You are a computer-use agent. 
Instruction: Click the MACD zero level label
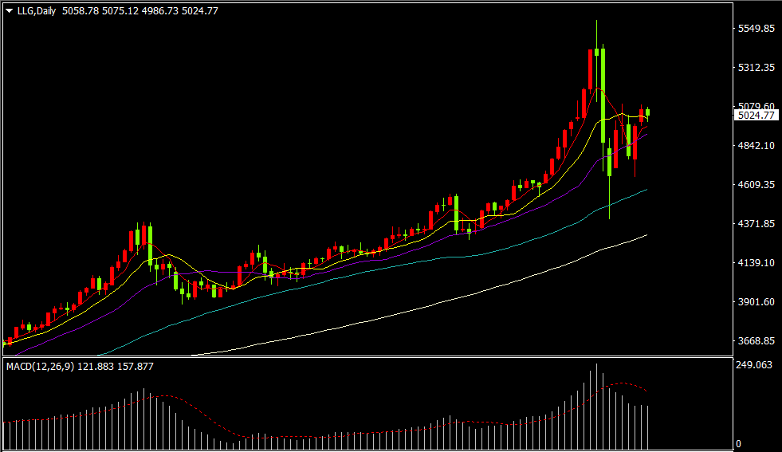click(x=739, y=444)
